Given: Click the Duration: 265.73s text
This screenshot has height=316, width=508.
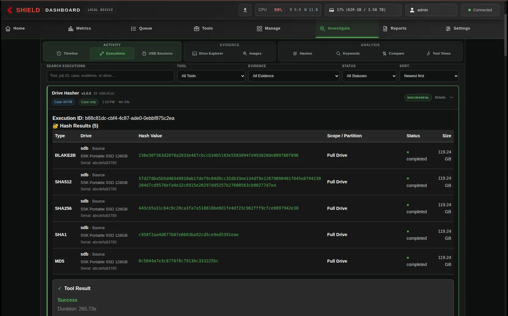Looking at the screenshot, I should (77, 309).
